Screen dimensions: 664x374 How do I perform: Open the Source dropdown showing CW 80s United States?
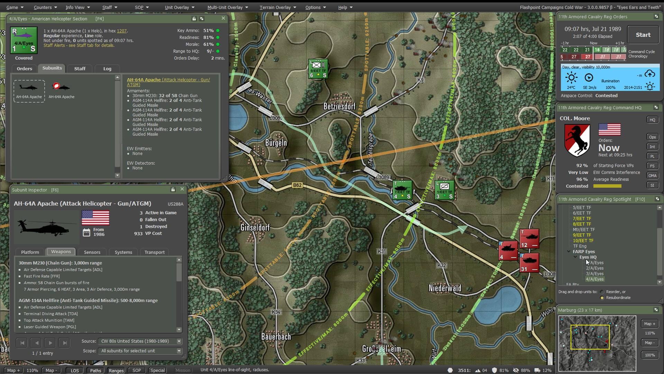pyautogui.click(x=179, y=341)
